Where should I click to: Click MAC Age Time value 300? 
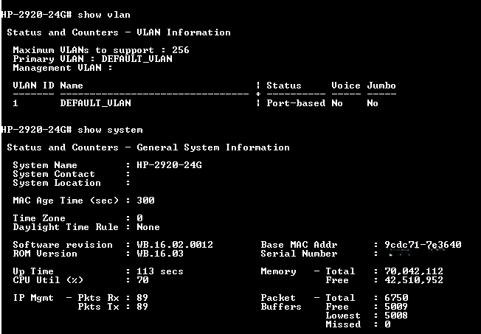(145, 201)
